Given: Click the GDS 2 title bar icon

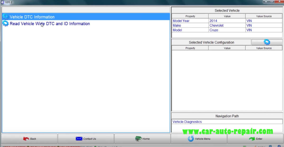Looking at the screenshot, I should (2, 2).
